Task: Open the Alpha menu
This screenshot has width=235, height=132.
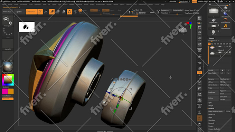Action: pyautogui.click(x=4, y=4)
